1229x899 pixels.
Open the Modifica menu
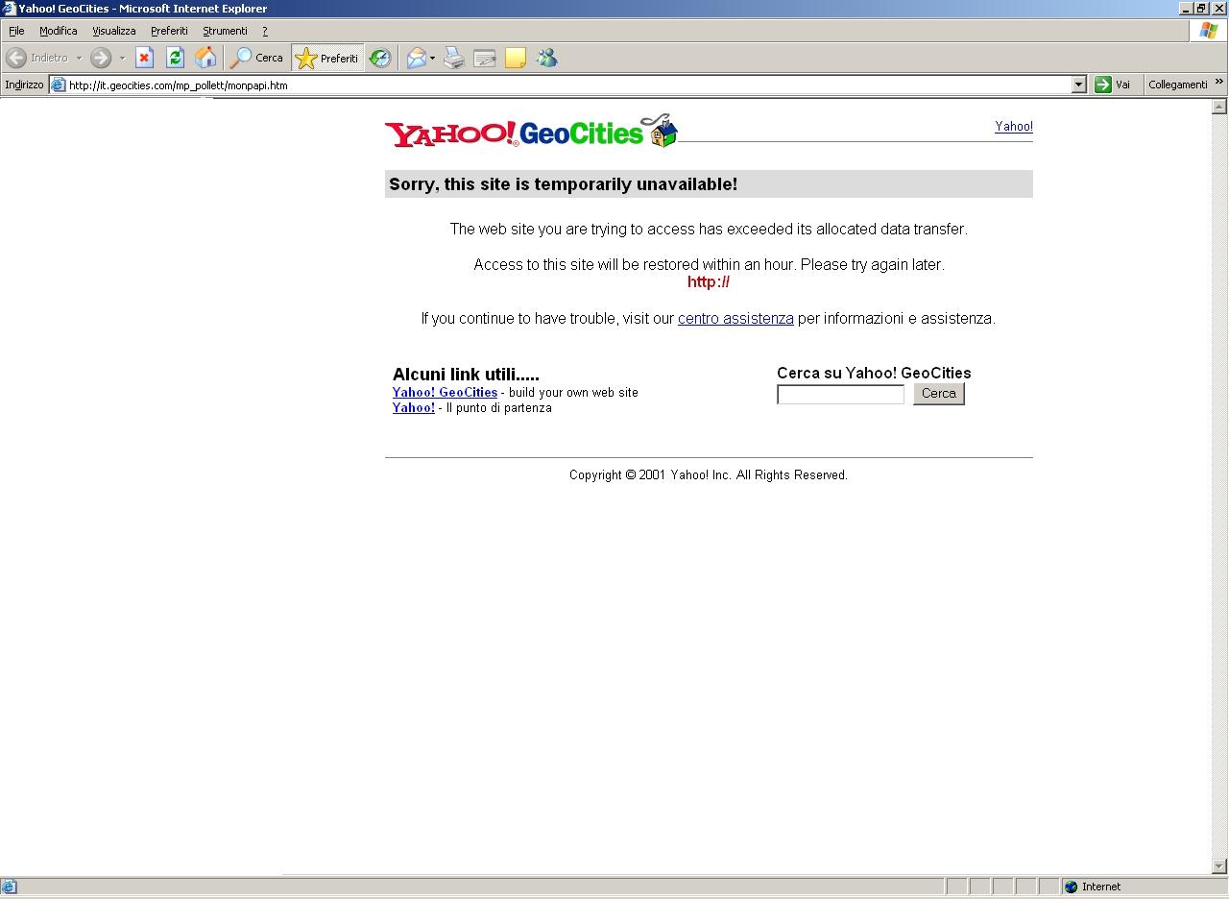58,31
